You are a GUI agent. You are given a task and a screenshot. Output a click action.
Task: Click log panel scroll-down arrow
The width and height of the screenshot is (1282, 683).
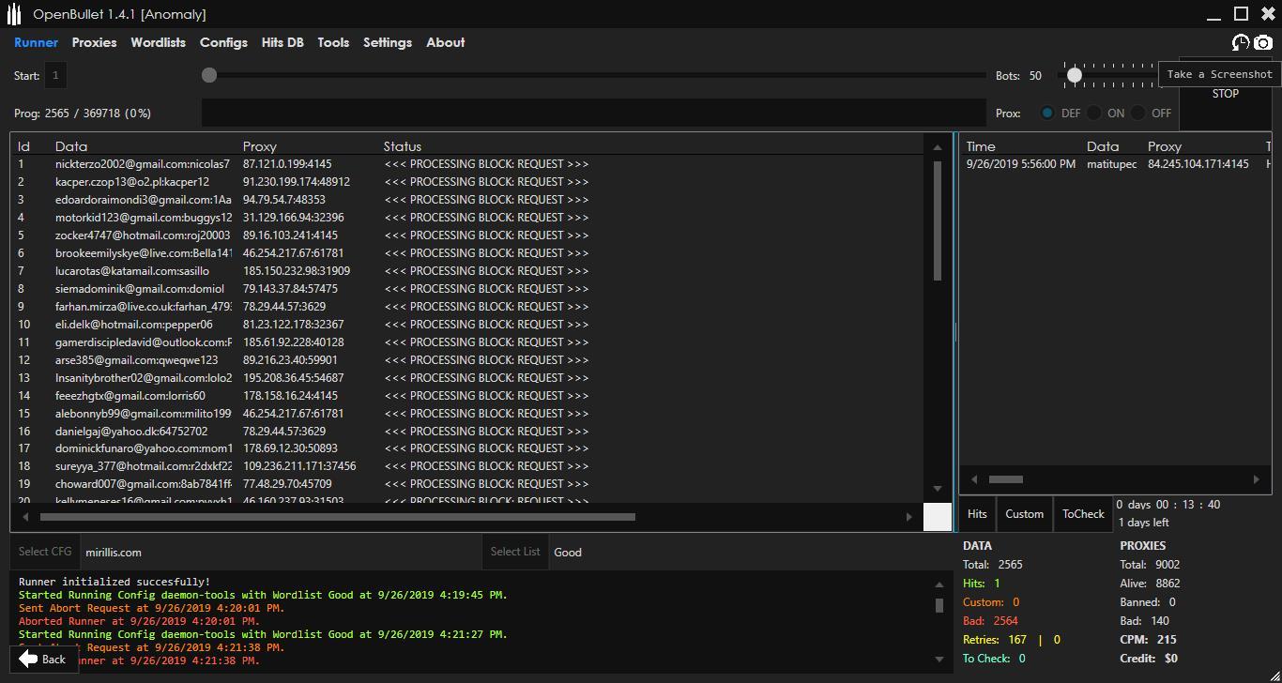(939, 659)
